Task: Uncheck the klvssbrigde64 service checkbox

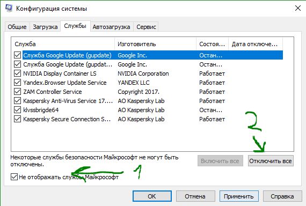Action: pyautogui.click(x=17, y=110)
